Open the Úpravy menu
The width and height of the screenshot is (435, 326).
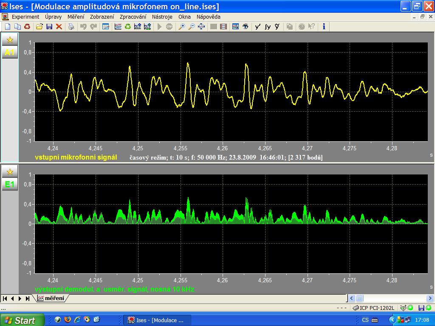[x=53, y=17]
